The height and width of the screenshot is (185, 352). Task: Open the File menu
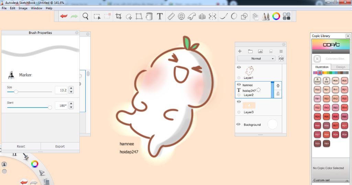pos(4,8)
